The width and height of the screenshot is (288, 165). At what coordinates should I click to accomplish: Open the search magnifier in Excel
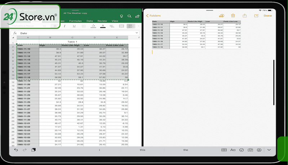click(x=129, y=16)
